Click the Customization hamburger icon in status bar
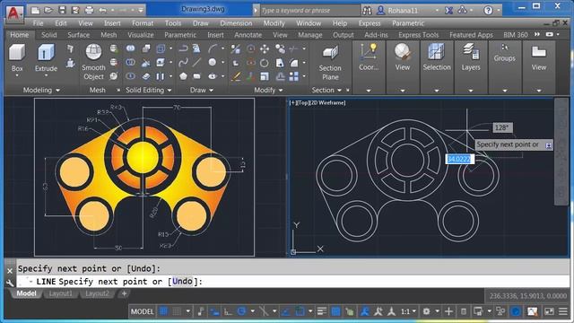 click(563, 311)
